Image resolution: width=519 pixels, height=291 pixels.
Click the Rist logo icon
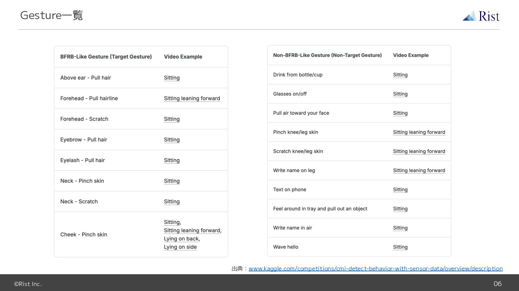pyautogui.click(x=469, y=16)
